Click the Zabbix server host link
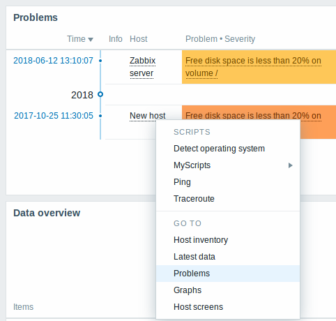The width and height of the screenshot is (336, 321). (142, 67)
